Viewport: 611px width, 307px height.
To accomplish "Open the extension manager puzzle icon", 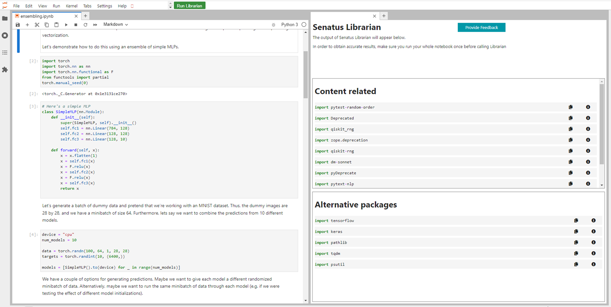I will [x=5, y=70].
